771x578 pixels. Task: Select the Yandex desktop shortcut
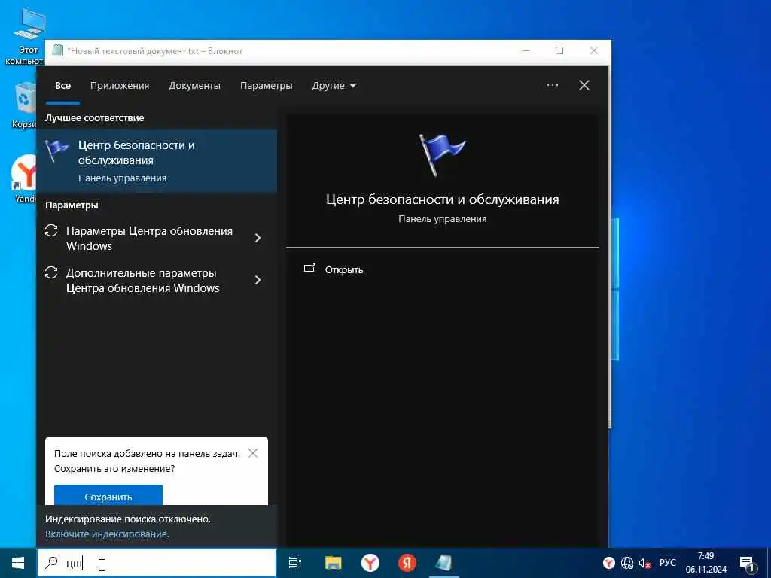tap(25, 179)
